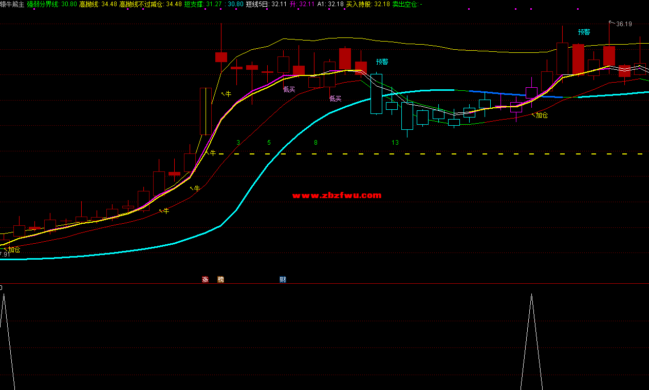Click the orange 榜 event icon

point(221,280)
